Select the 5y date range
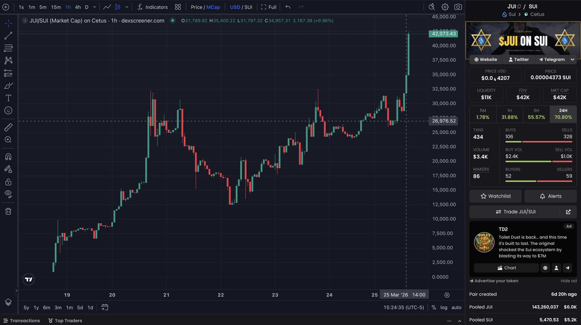The height and width of the screenshot is (325, 581). pyautogui.click(x=26, y=307)
